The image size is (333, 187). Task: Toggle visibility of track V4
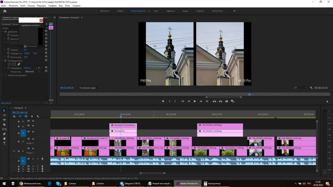click(x=33, y=126)
